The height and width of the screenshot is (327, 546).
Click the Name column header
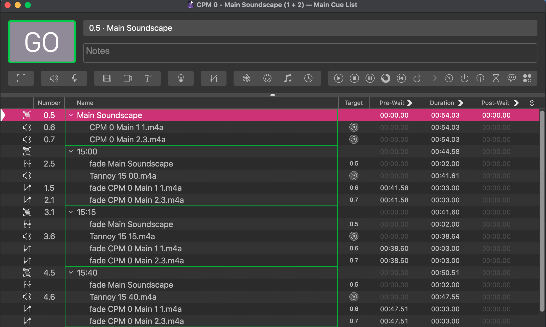pyautogui.click(x=201, y=103)
